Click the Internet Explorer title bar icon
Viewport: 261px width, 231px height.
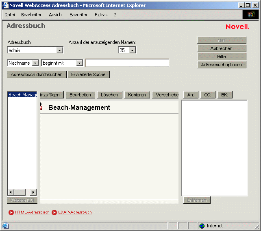click(5, 5)
